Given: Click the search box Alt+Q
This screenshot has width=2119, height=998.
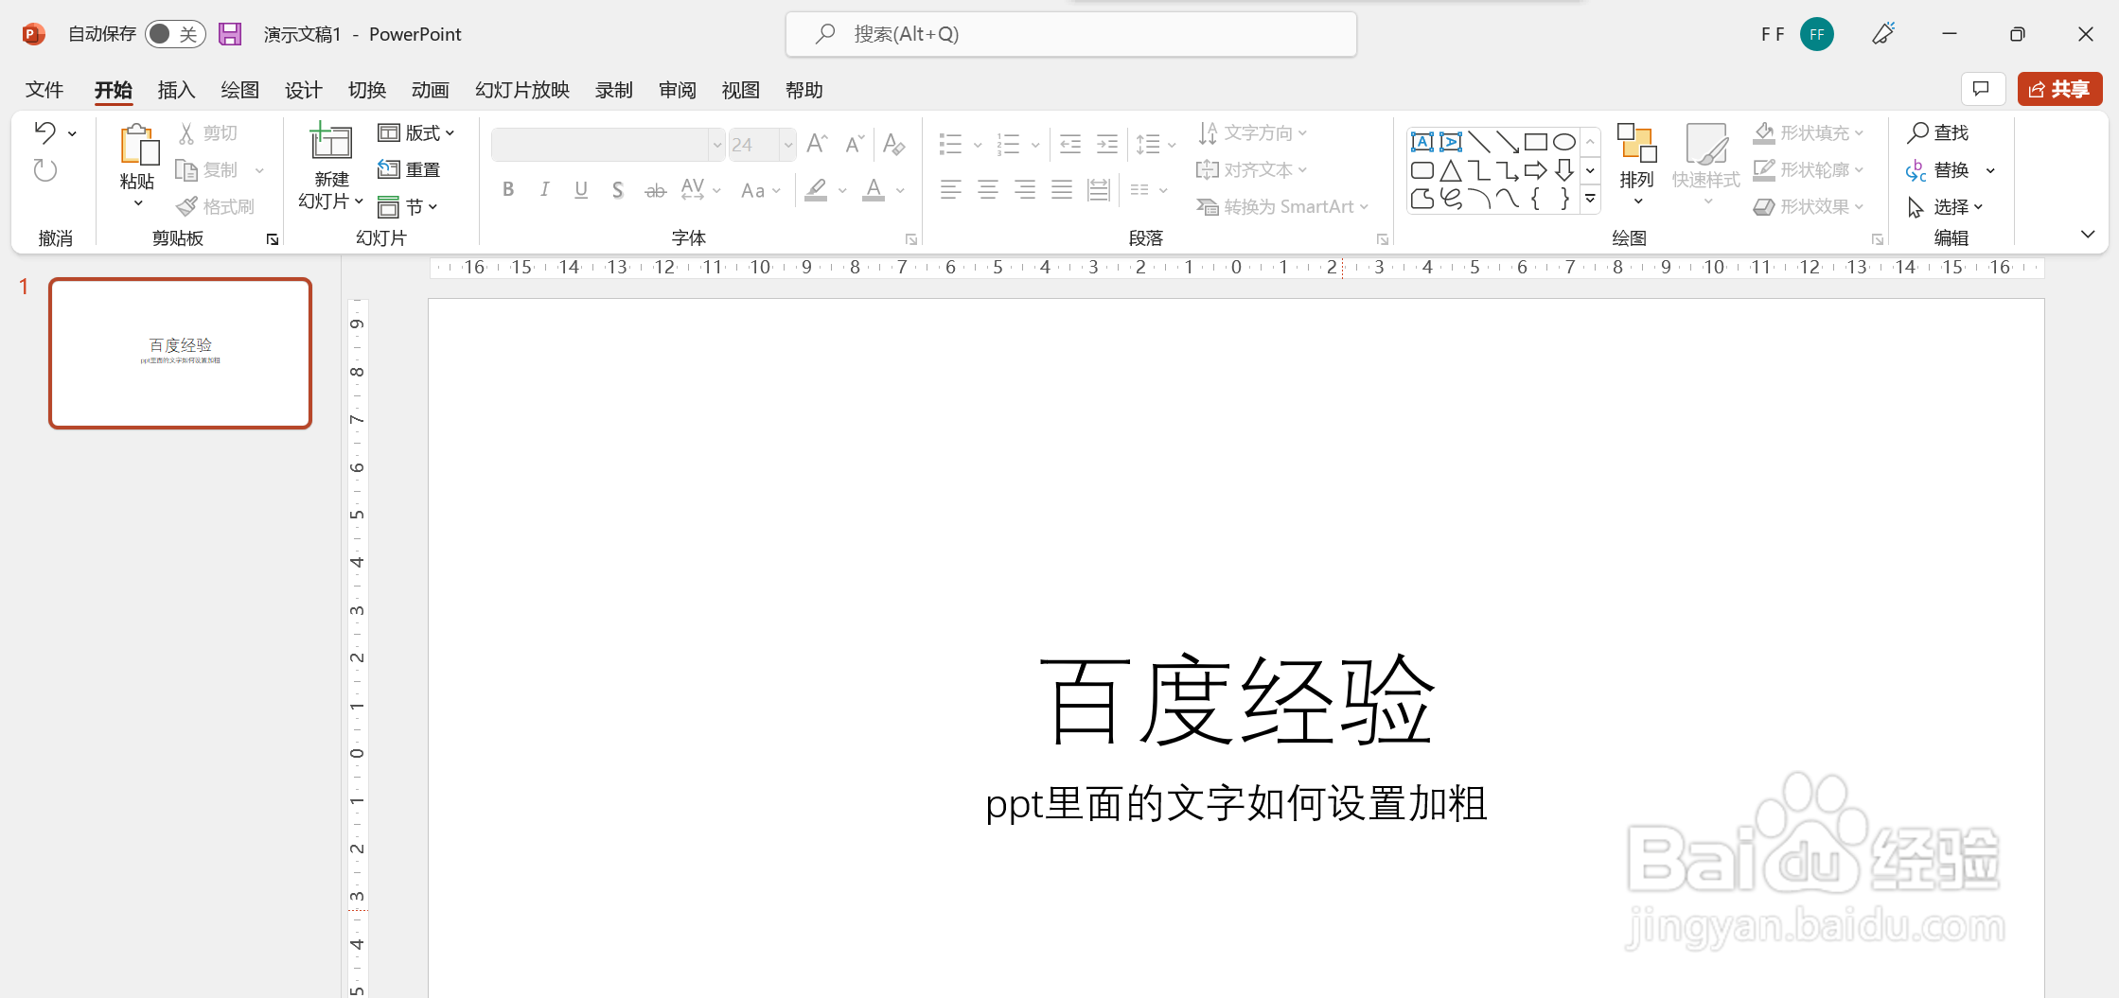Looking at the screenshot, I should click(1070, 34).
